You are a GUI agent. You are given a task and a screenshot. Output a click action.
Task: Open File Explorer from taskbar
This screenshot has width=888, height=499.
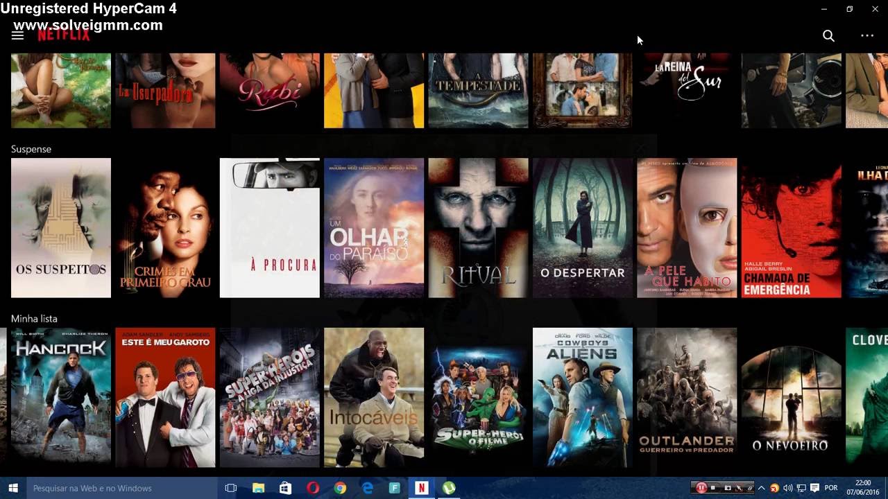[x=258, y=488]
